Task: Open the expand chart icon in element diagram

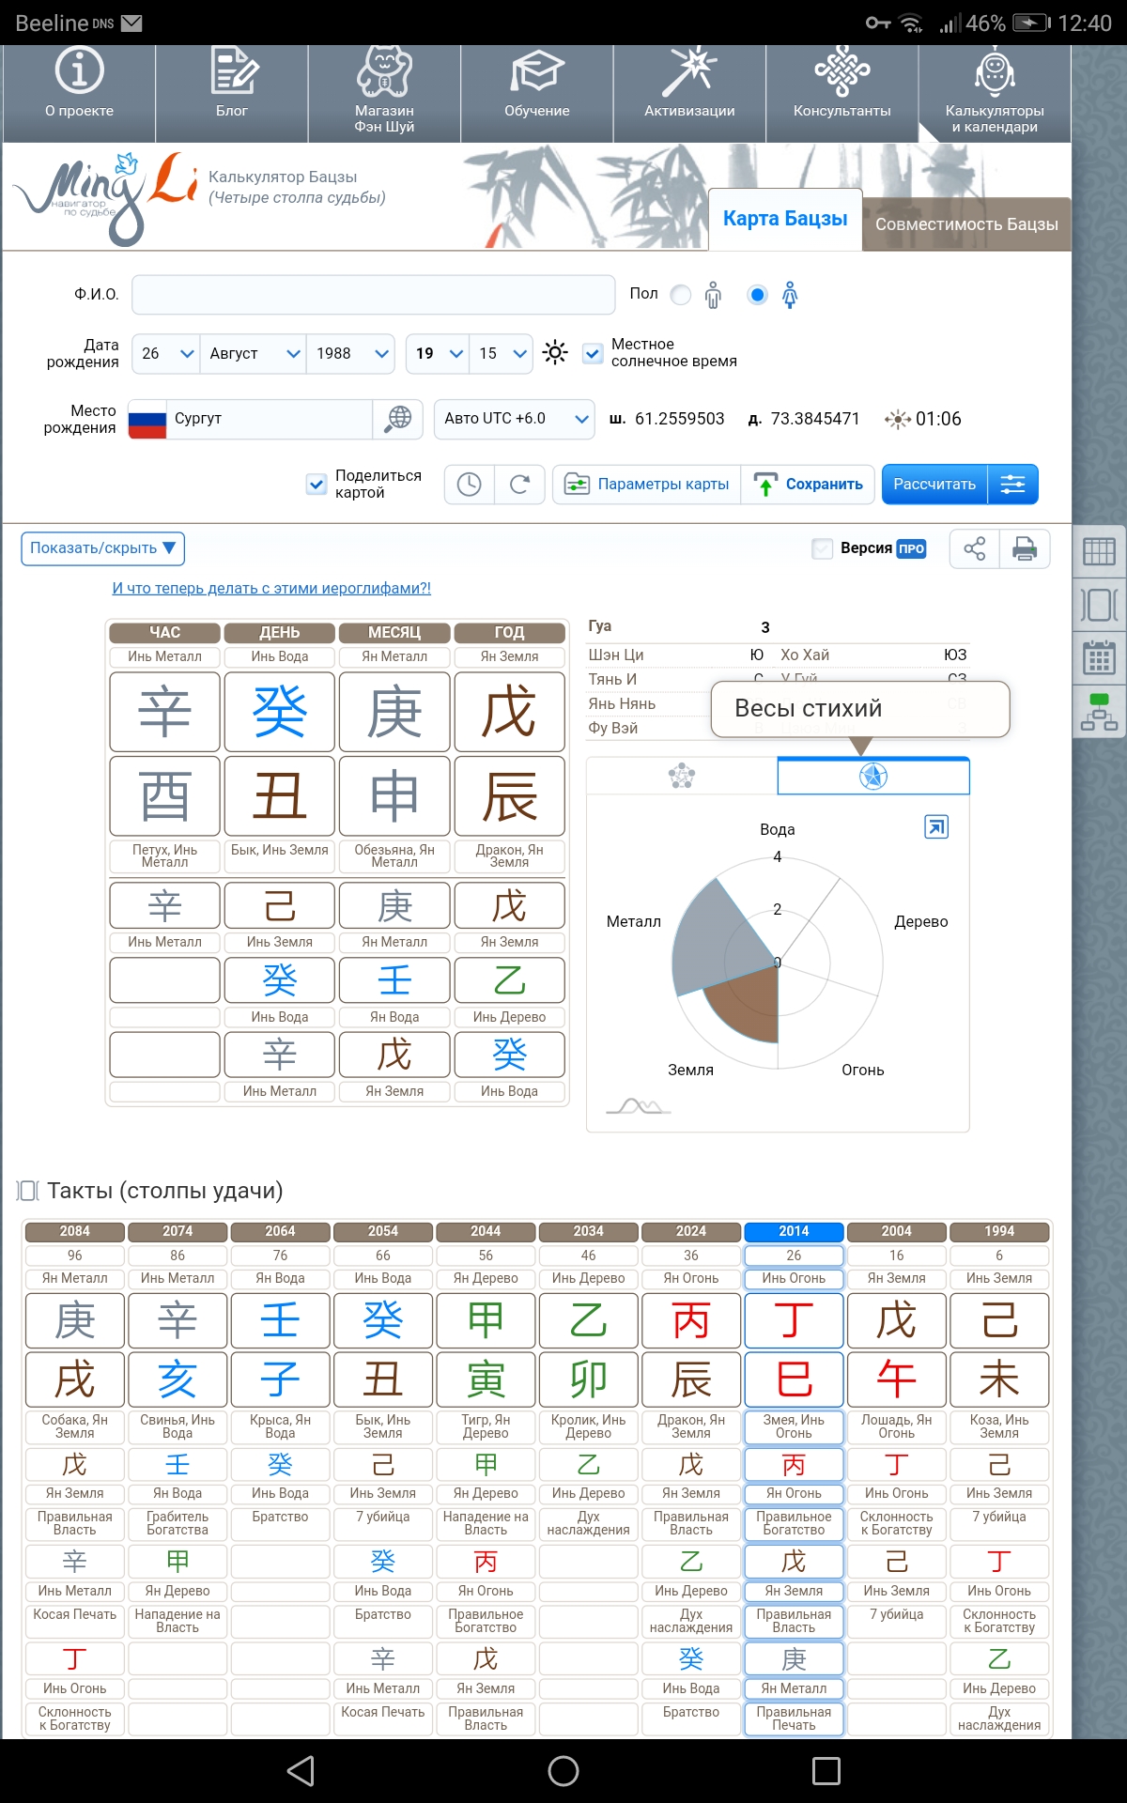Action: 936,827
